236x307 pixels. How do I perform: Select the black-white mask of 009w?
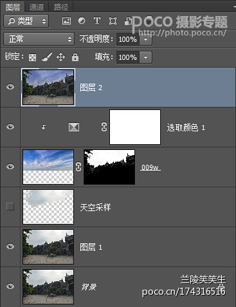(109, 167)
